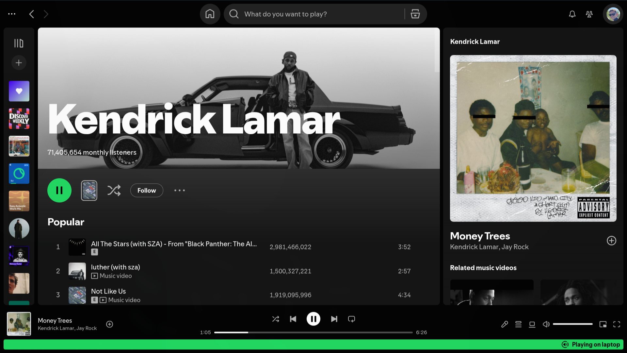The width and height of the screenshot is (627, 353).
Task: Skip to the next track
Action: [334, 319]
